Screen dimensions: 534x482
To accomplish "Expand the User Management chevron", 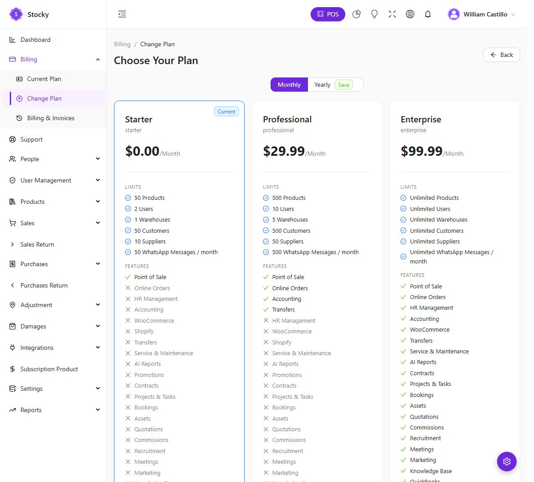I will pos(98,180).
